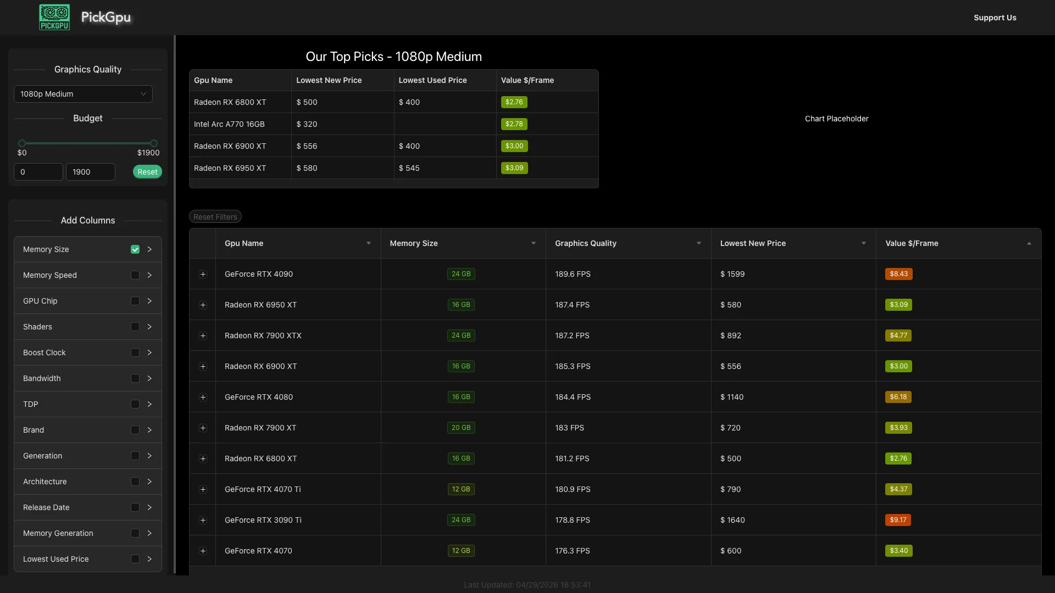This screenshot has height=593, width=1055.
Task: Expand the GeForce RTX 3090 Ti row
Action: (x=203, y=520)
